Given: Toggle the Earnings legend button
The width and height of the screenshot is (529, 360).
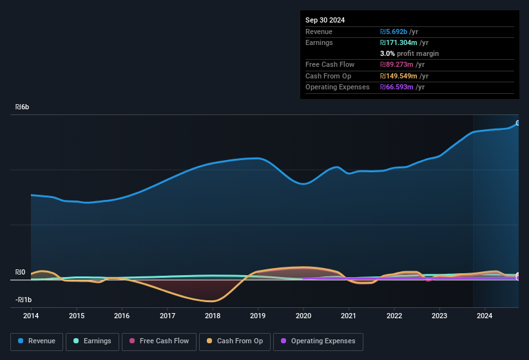Looking at the screenshot, I should point(92,341).
